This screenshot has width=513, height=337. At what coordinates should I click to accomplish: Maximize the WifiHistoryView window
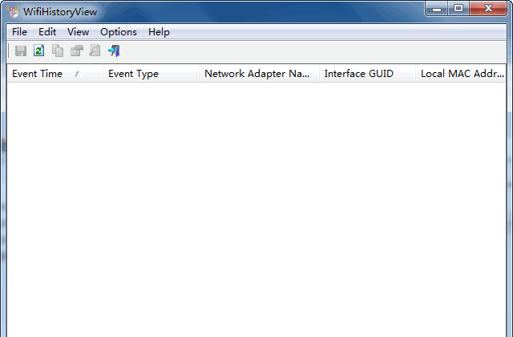458,8
